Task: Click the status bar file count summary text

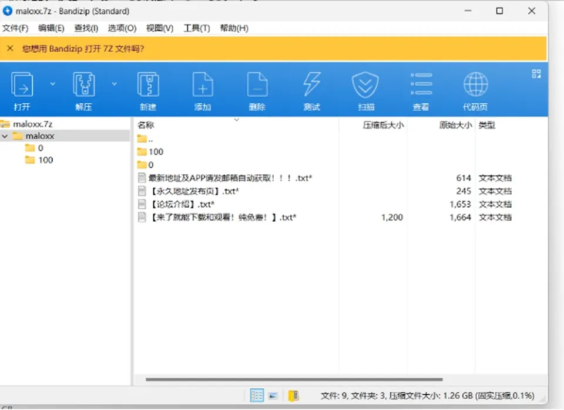Action: pos(427,396)
